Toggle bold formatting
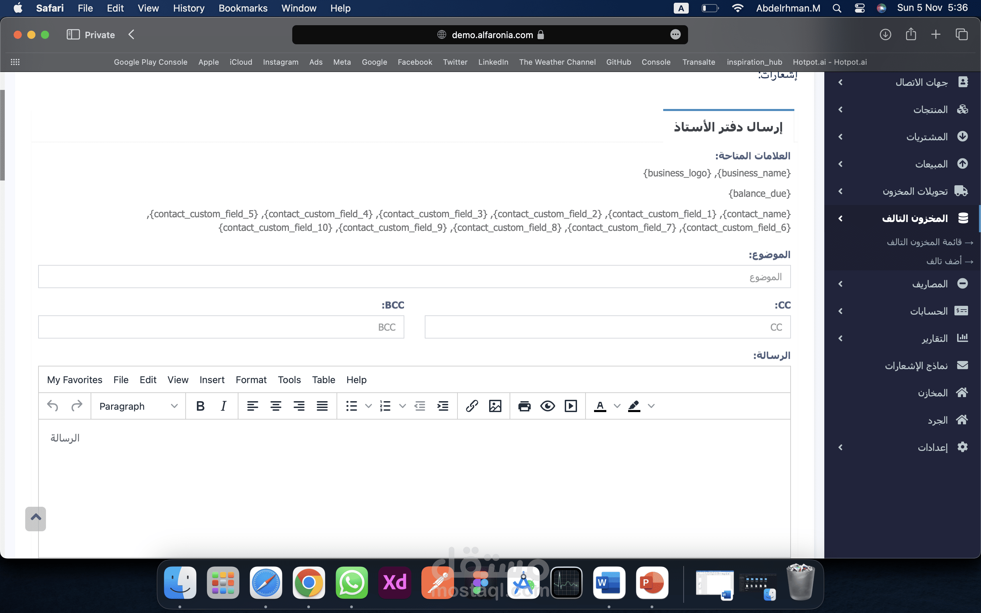Screen dimensions: 981x613 (x=200, y=406)
